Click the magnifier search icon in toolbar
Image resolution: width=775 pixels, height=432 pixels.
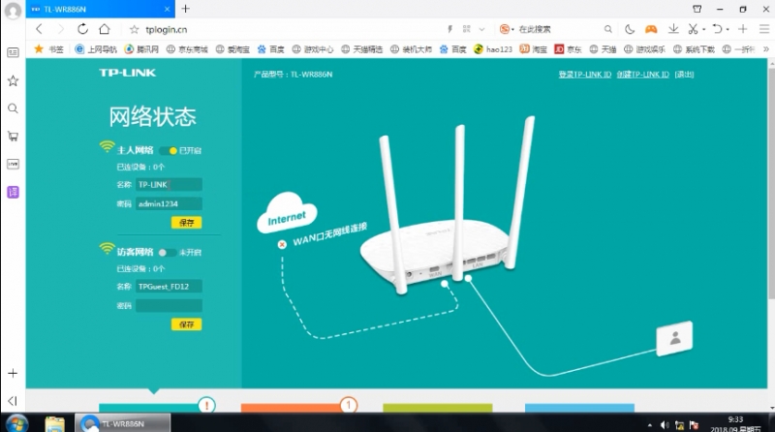(608, 29)
